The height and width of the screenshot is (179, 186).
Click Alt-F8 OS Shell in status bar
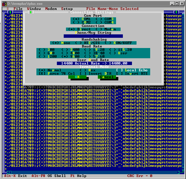tap(49, 176)
